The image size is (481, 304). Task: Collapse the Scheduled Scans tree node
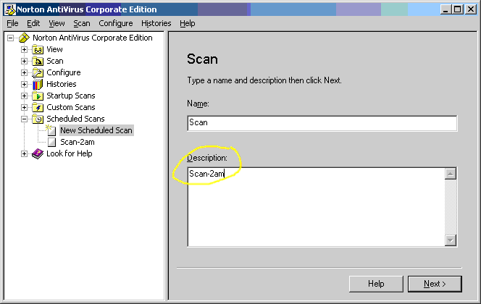coord(24,119)
